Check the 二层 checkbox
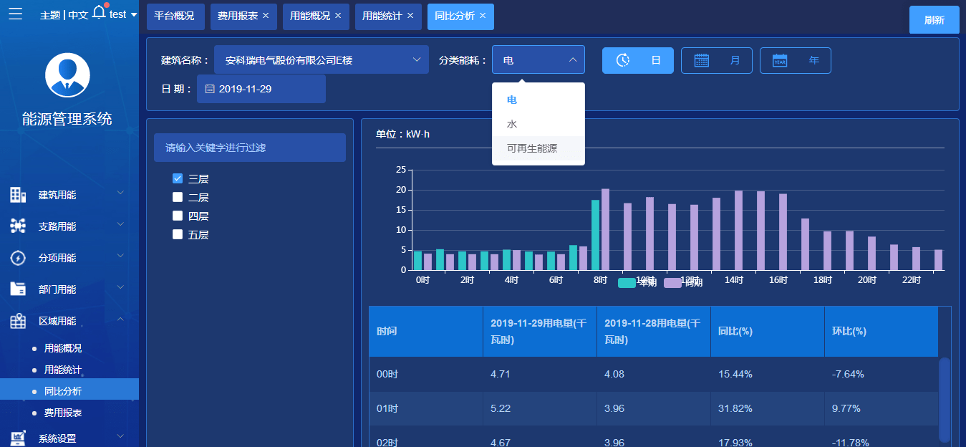 [x=178, y=197]
